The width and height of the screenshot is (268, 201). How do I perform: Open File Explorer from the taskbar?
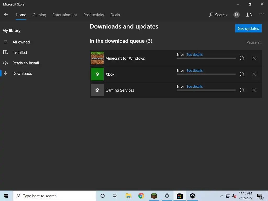(128, 196)
